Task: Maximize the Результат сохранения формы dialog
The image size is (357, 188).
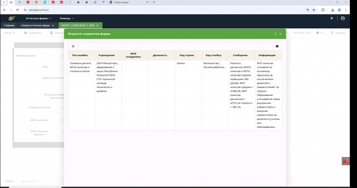Action: click(276, 34)
